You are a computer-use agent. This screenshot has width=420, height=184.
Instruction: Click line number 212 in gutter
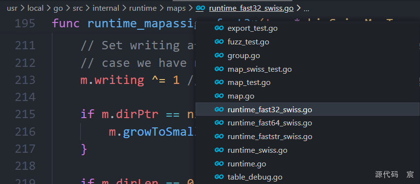click(25, 63)
